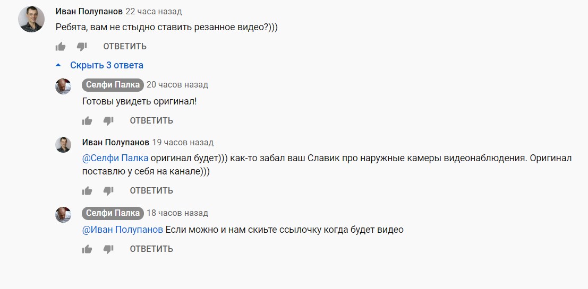Like the last Селфи Палка reply
This screenshot has width=588, height=289.
[87, 249]
